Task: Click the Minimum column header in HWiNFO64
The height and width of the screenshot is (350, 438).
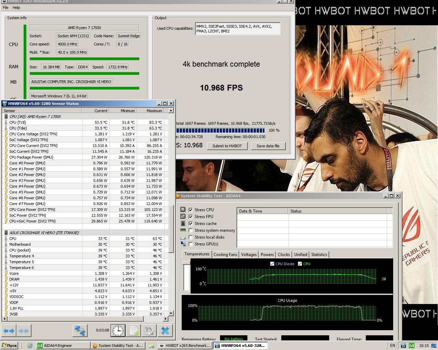Action: click(x=123, y=111)
